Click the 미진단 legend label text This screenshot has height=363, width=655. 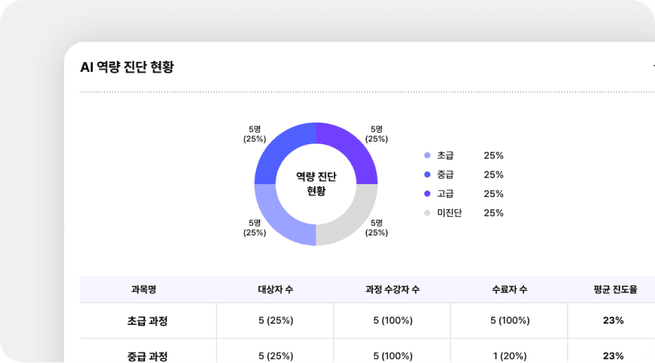click(x=450, y=213)
